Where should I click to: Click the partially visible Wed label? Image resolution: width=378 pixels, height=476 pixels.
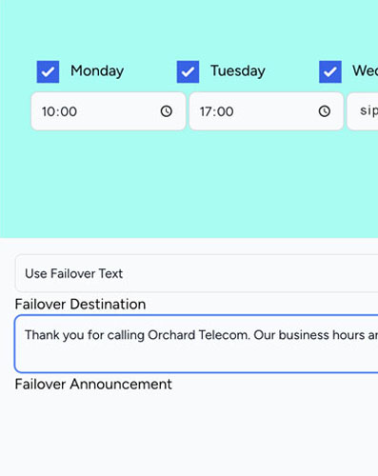pyautogui.click(x=365, y=70)
